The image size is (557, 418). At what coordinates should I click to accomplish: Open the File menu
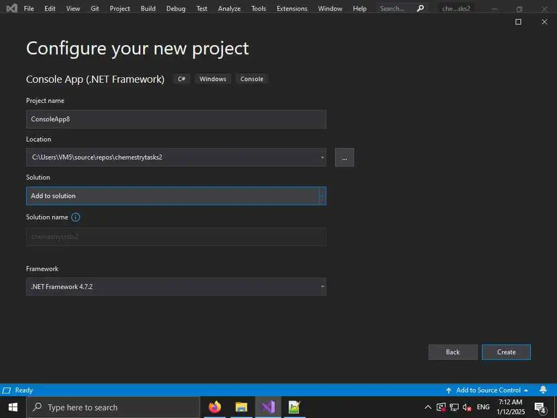pos(29,9)
